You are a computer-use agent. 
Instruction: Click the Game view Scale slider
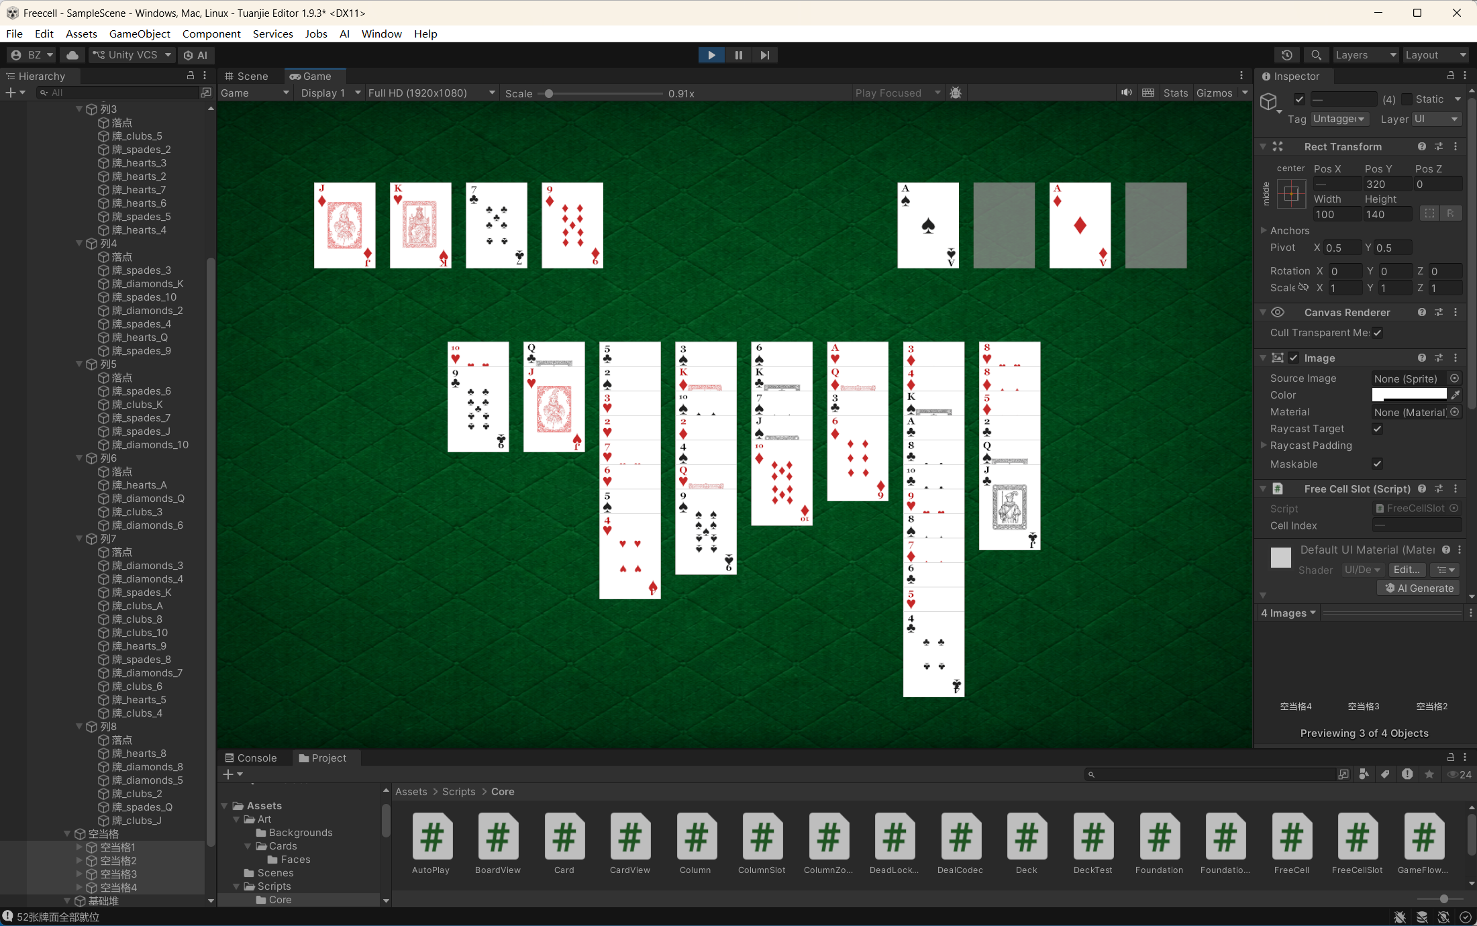601,93
